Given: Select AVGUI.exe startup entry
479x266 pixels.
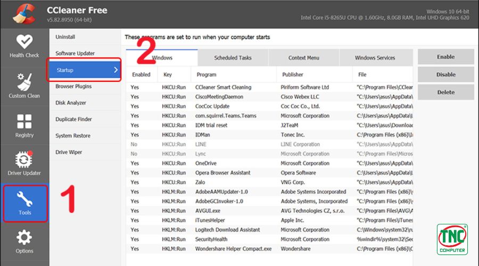Looking at the screenshot, I should click(x=269, y=211).
